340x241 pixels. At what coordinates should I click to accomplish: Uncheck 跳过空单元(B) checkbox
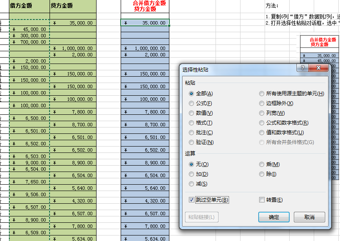[x=191, y=200]
